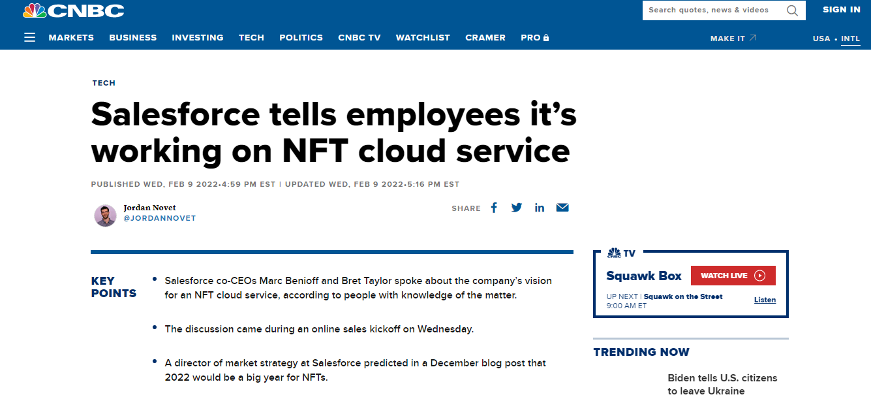Click Jordan Novet's author photo
The width and height of the screenshot is (871, 399).
tap(105, 215)
